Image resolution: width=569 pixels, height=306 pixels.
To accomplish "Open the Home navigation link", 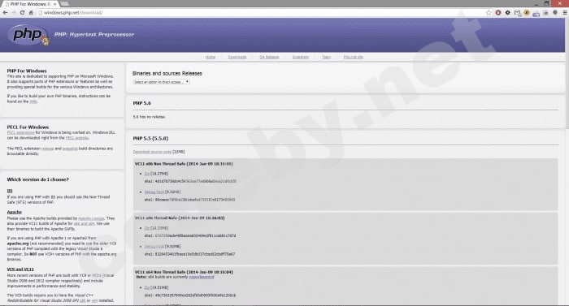I will 210,58.
